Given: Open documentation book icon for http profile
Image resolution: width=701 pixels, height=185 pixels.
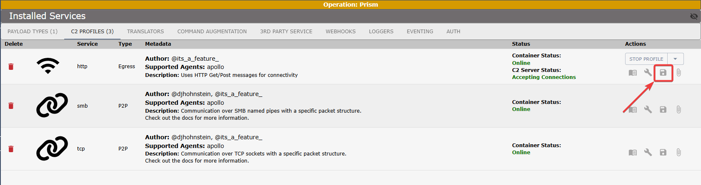Looking at the screenshot, I should pyautogui.click(x=633, y=73).
